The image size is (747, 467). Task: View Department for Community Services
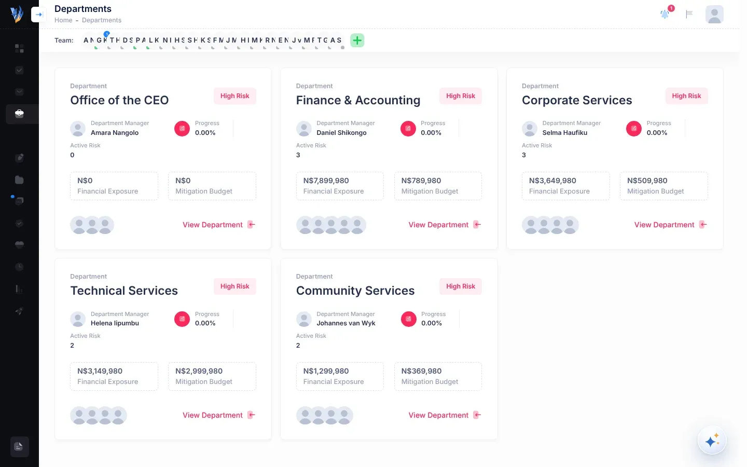[445, 415]
